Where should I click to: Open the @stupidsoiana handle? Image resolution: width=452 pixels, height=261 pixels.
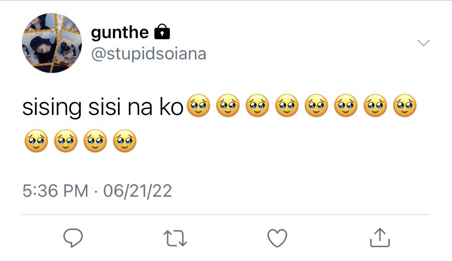tap(148, 53)
